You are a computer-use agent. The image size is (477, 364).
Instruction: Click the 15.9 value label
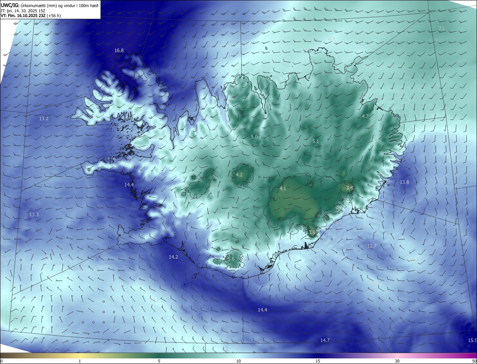click(472, 341)
